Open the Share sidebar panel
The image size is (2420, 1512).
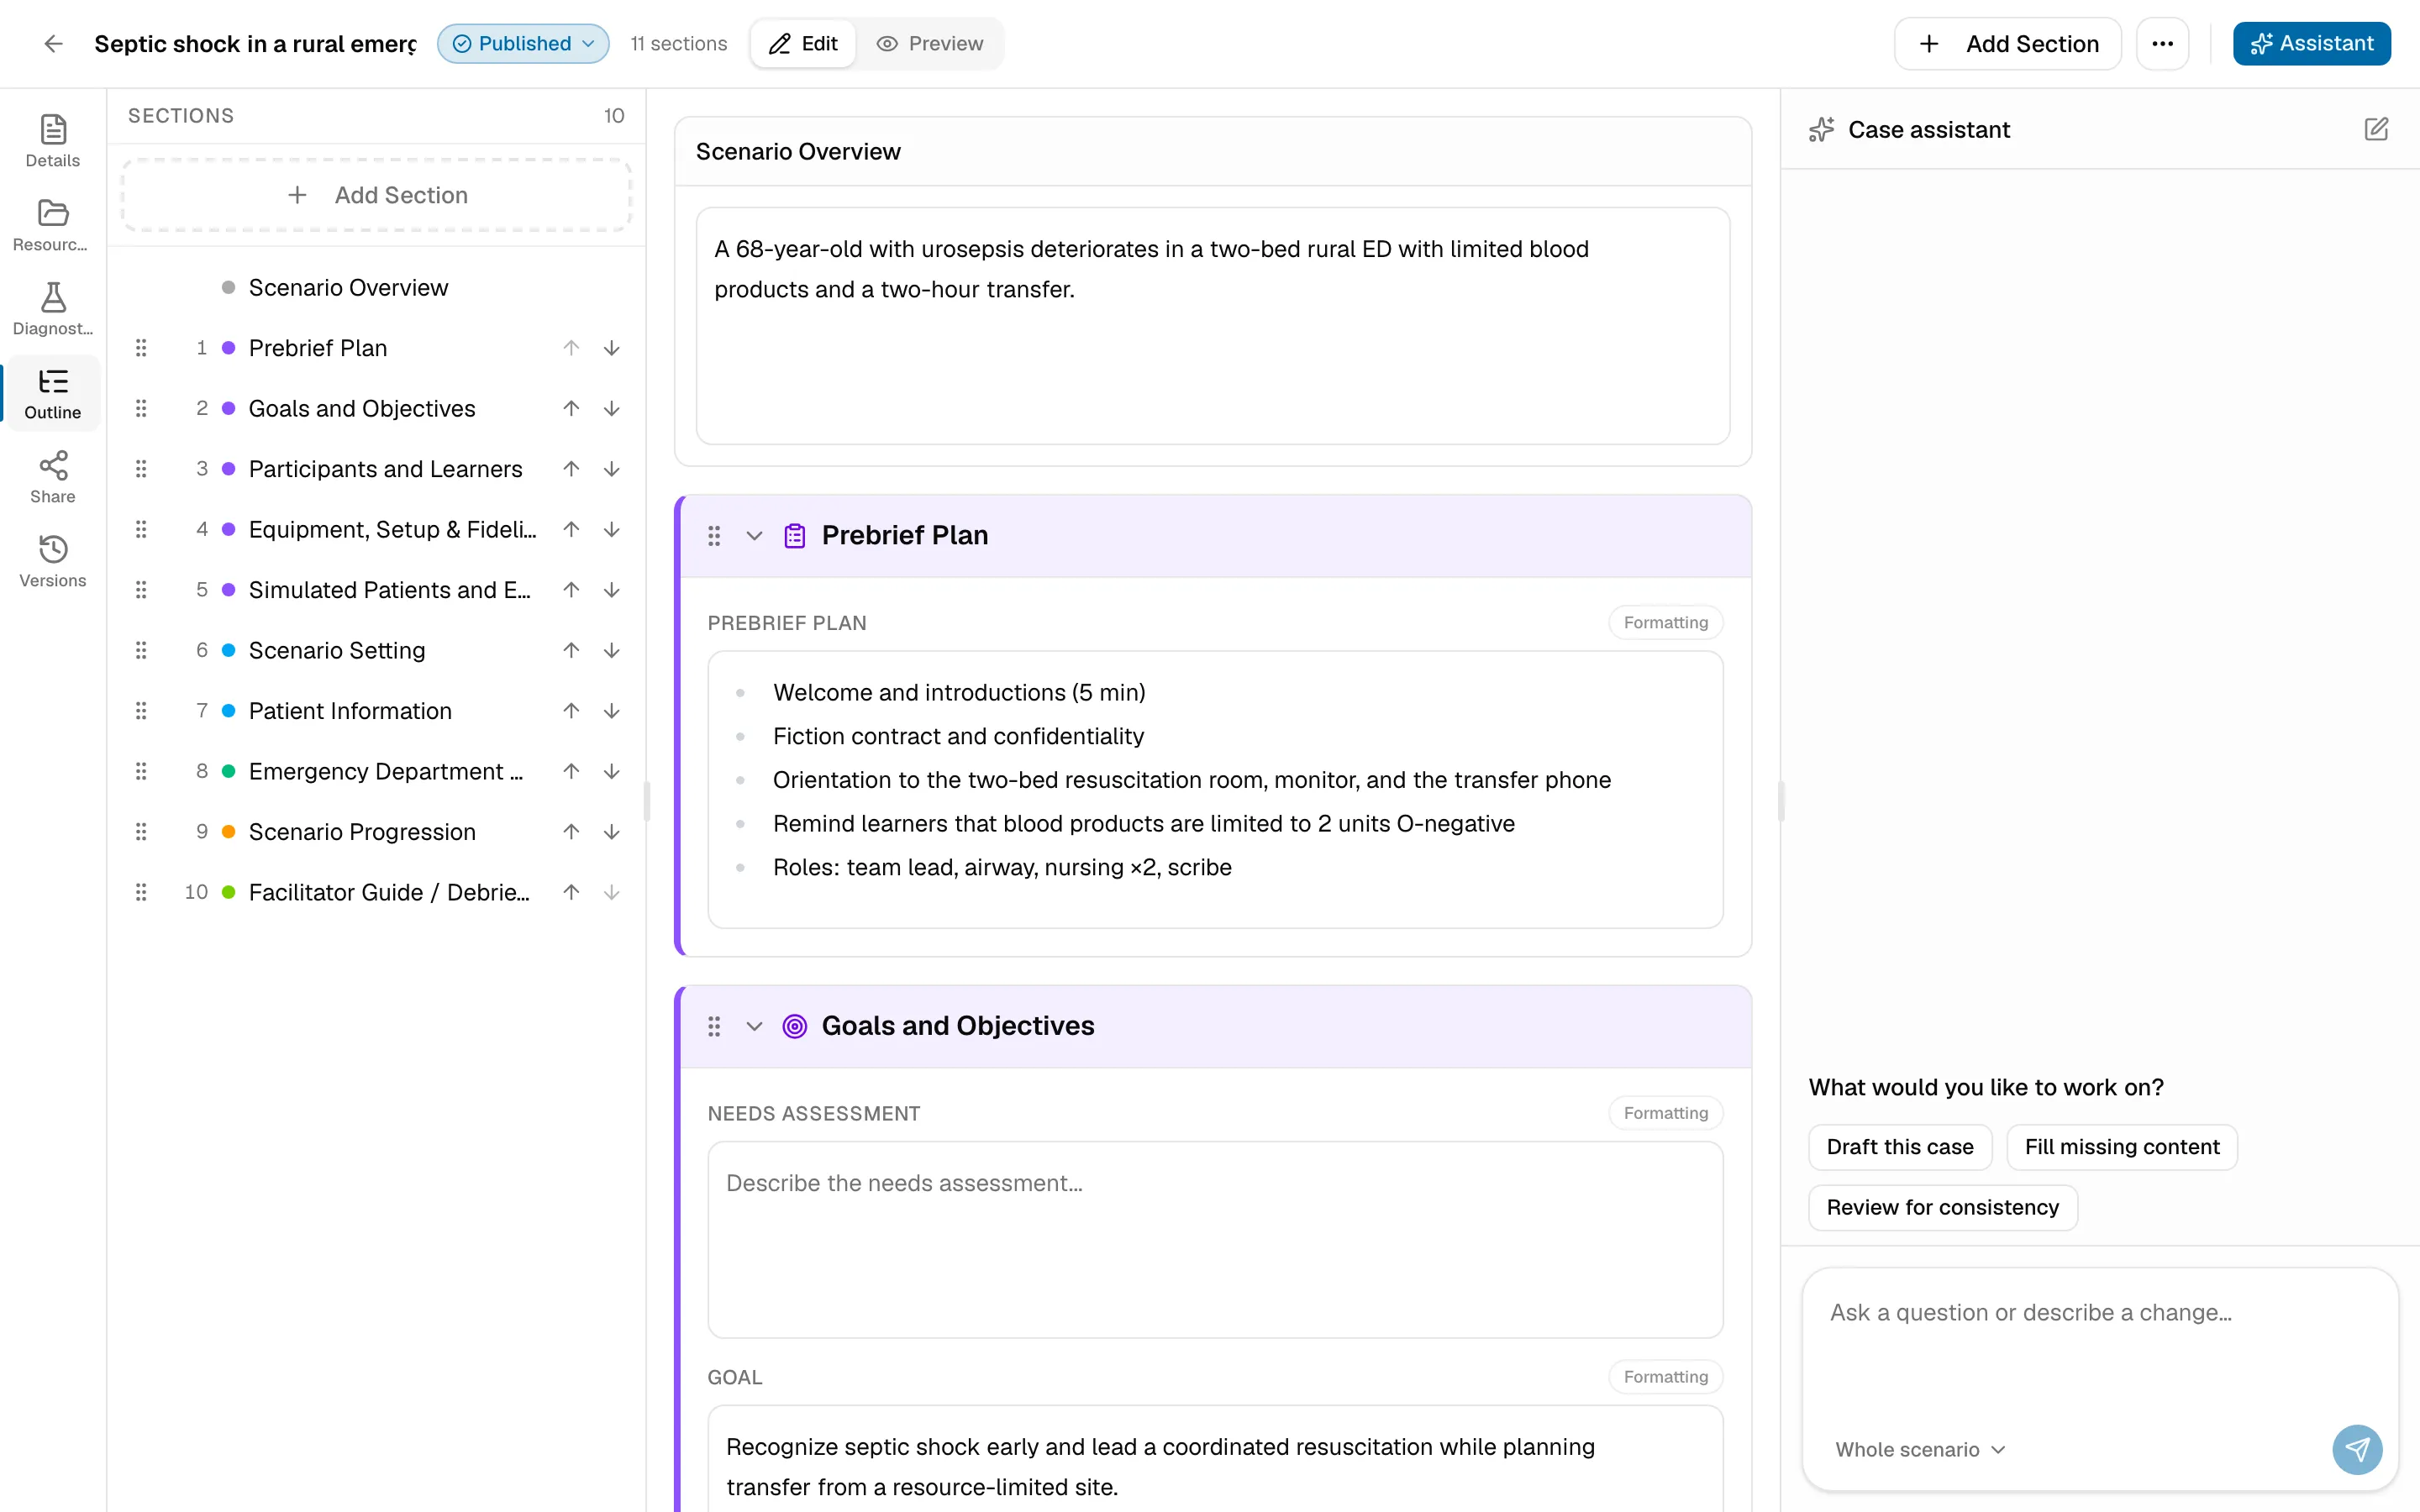53,477
